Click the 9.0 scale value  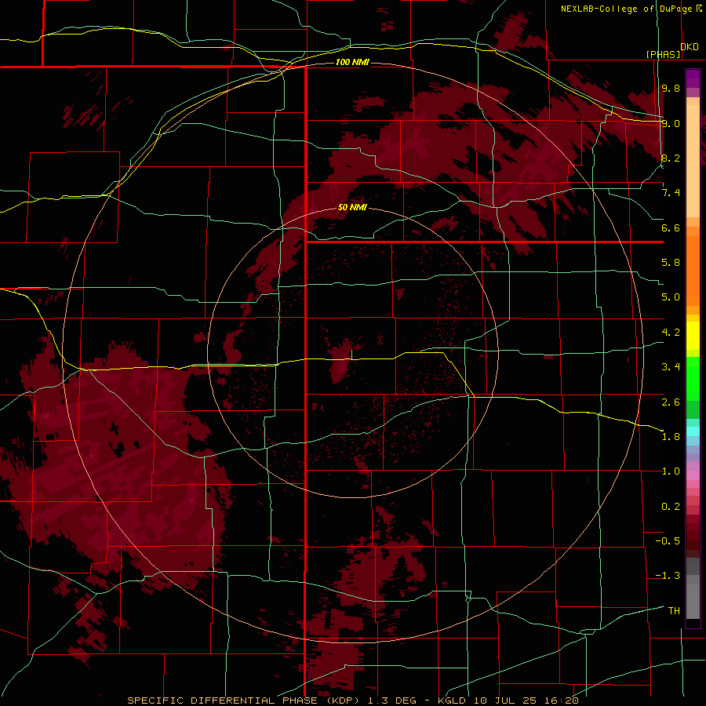coord(671,123)
